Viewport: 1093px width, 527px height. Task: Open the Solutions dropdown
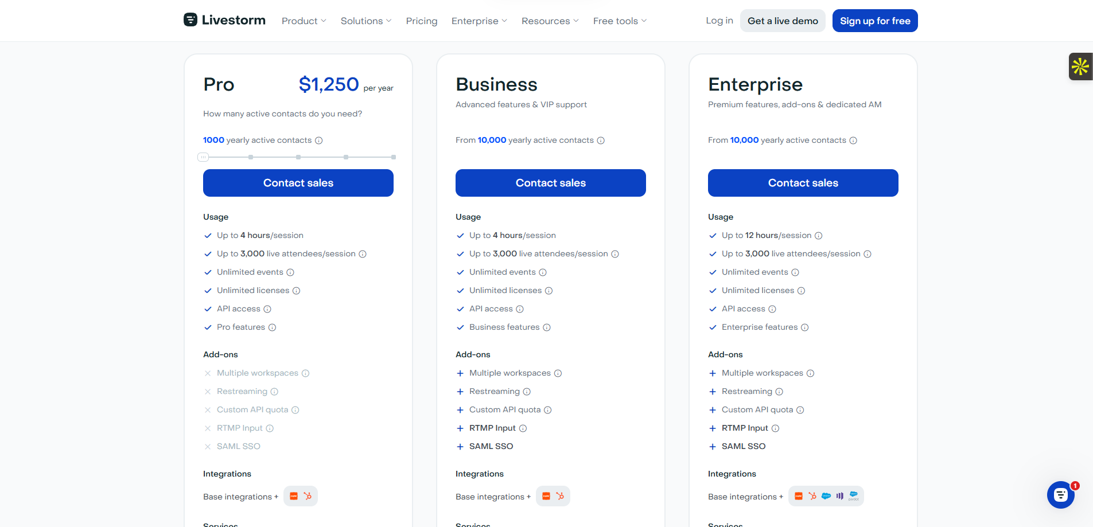pyautogui.click(x=365, y=21)
